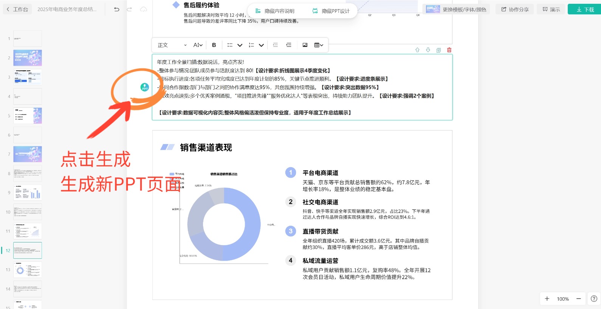Toggle bold formatting in the text toolbar
The width and height of the screenshot is (601, 309).
pos(214,45)
